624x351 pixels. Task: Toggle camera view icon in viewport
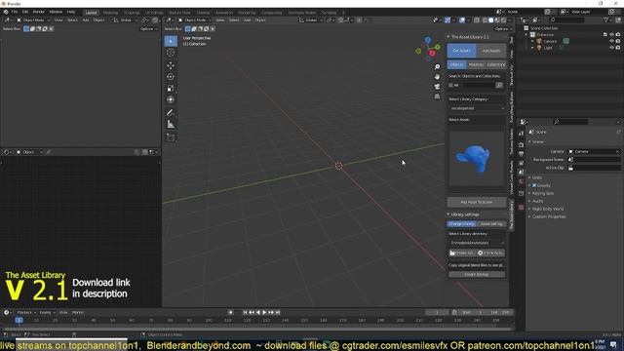click(437, 87)
